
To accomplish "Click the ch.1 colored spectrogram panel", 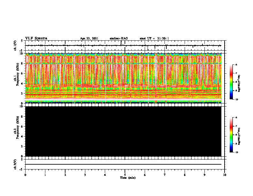I will [123, 78].
